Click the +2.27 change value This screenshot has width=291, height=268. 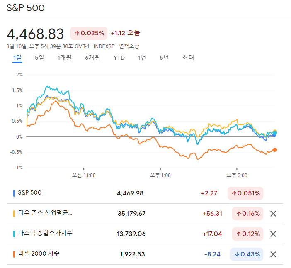(209, 193)
